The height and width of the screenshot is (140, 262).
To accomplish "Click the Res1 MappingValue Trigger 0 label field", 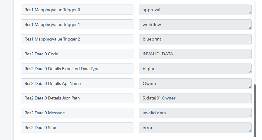I will pyautogui.click(x=77, y=10).
